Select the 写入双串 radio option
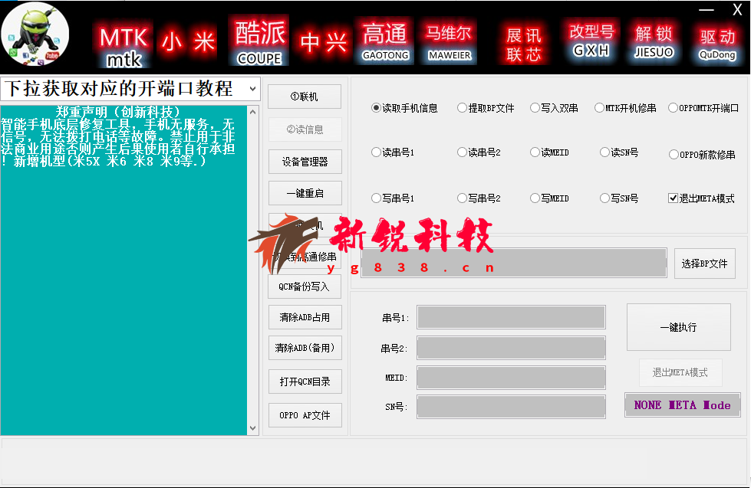The height and width of the screenshot is (488, 751). (x=554, y=108)
